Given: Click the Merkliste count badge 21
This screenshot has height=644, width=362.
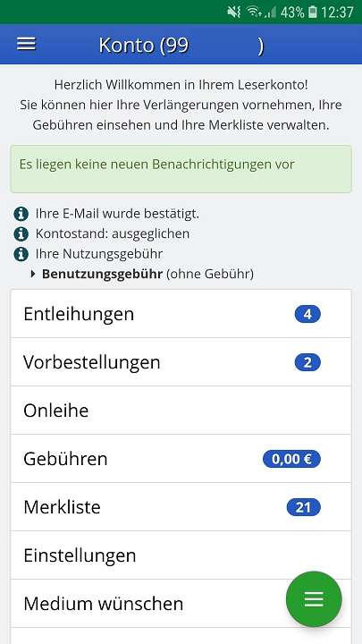Looking at the screenshot, I should tap(304, 508).
